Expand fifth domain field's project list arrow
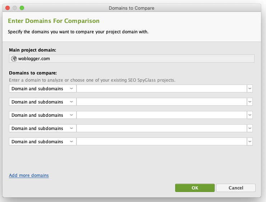Screen dimensions: 266x202 point(250,141)
